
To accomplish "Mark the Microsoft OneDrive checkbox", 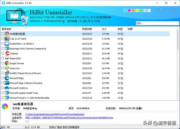I will [3, 88].
